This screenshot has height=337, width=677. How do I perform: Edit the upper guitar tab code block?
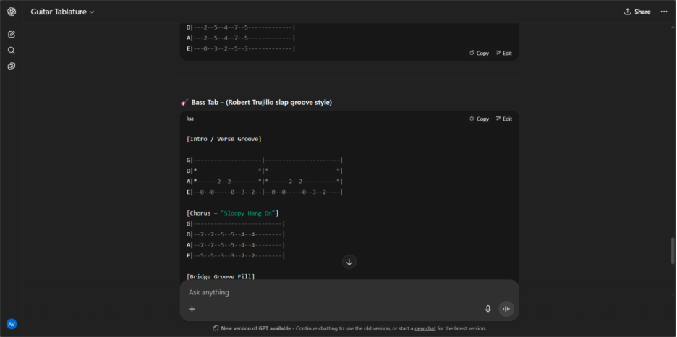[504, 53]
